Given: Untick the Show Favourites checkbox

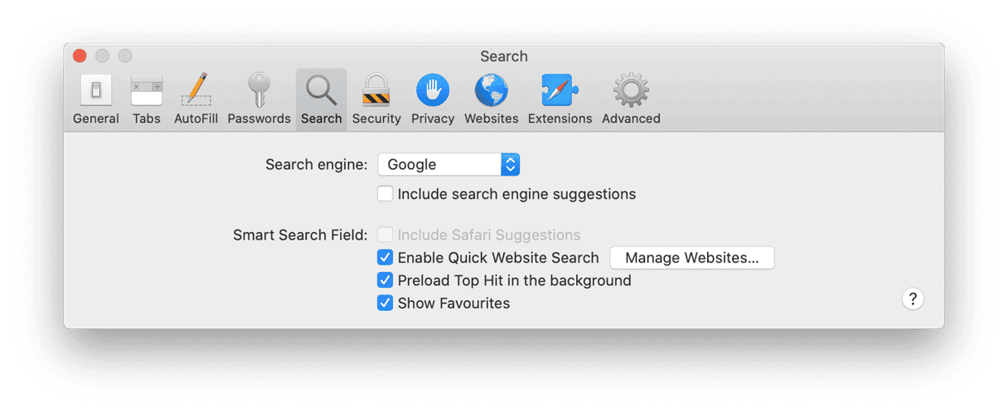Looking at the screenshot, I should pyautogui.click(x=385, y=304).
